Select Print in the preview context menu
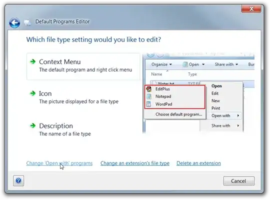The image size is (270, 200). pyautogui.click(x=216, y=108)
